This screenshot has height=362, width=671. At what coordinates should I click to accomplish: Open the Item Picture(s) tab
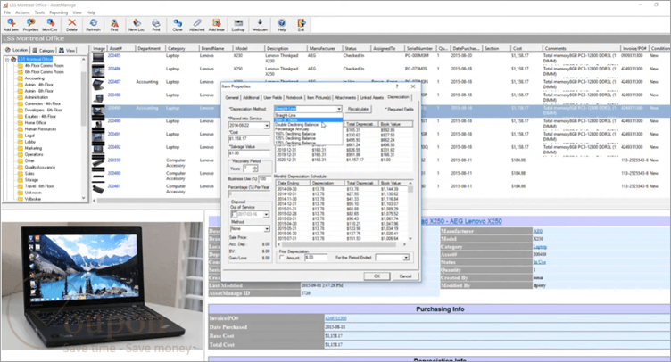click(319, 97)
